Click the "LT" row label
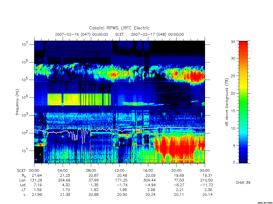Viewport: 273px width, 204px height. click(x=24, y=190)
